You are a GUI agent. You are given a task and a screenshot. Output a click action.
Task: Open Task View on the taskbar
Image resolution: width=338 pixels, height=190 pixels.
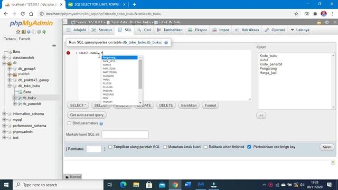110,185
